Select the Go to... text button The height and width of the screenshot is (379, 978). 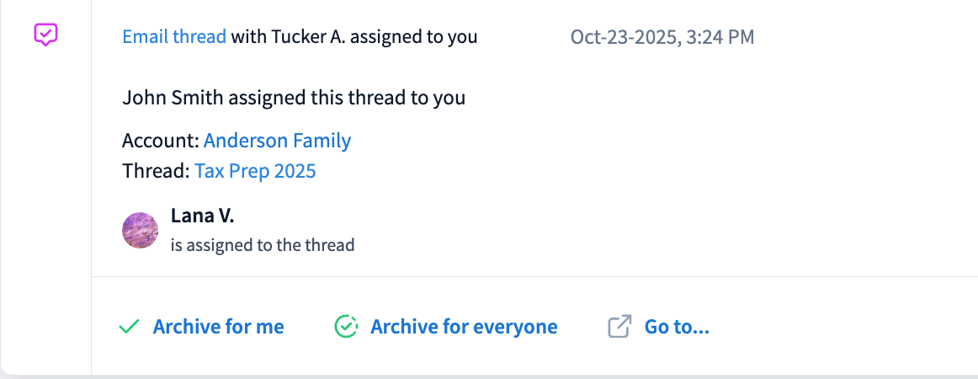pos(677,327)
